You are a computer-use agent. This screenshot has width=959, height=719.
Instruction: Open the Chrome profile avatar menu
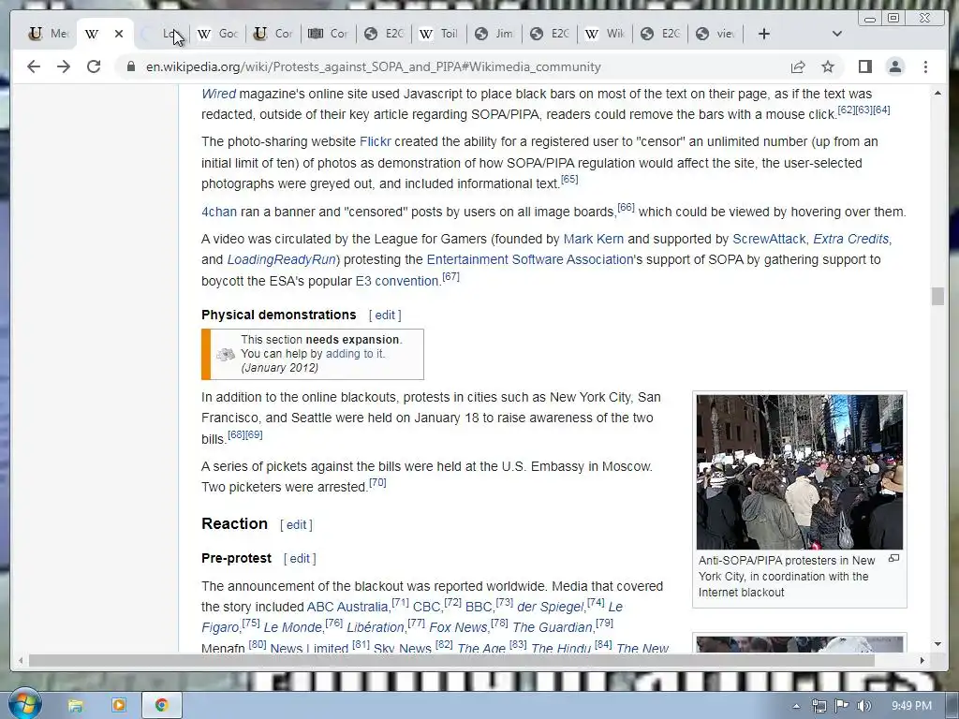point(894,66)
